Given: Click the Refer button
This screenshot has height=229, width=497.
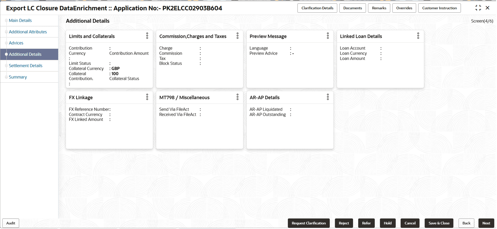Looking at the screenshot, I should [x=366, y=223].
